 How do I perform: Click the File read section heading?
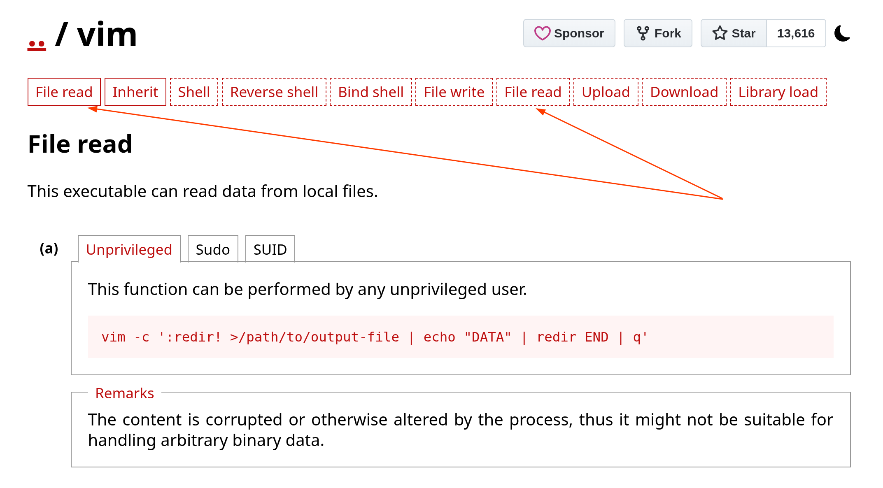tap(80, 144)
